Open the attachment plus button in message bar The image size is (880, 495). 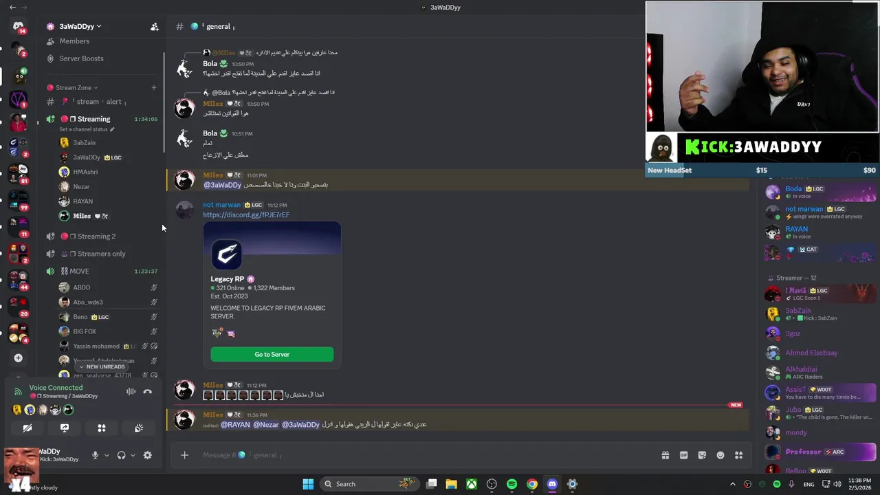[184, 455]
